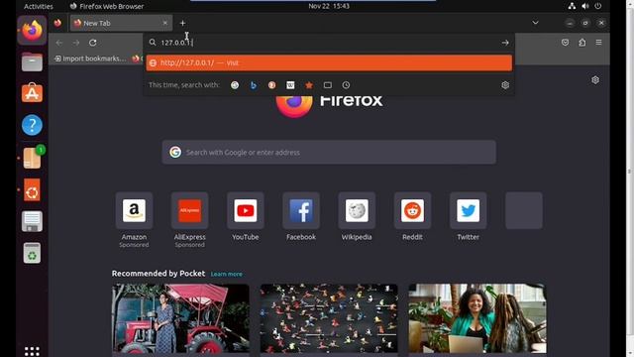
Task: Open the Firefox hamburger menu
Action: (x=598, y=42)
